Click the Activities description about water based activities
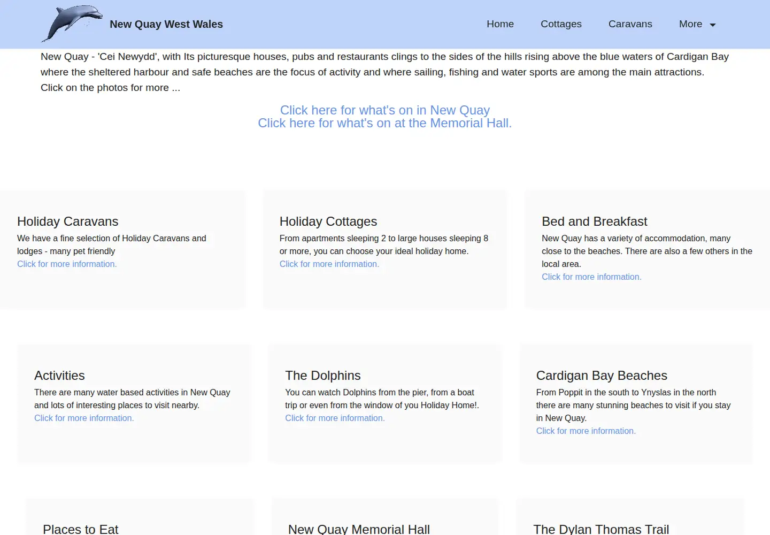This screenshot has height=535, width=770. click(132, 399)
